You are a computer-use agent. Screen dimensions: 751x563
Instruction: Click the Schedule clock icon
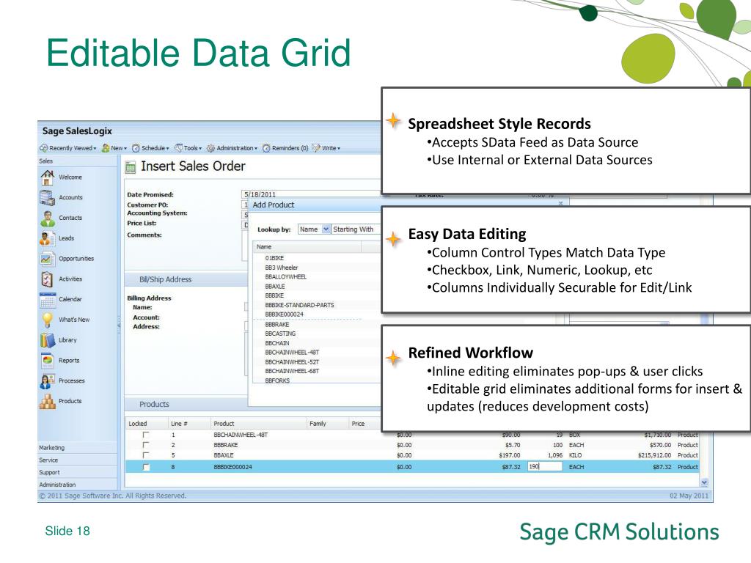click(x=136, y=148)
